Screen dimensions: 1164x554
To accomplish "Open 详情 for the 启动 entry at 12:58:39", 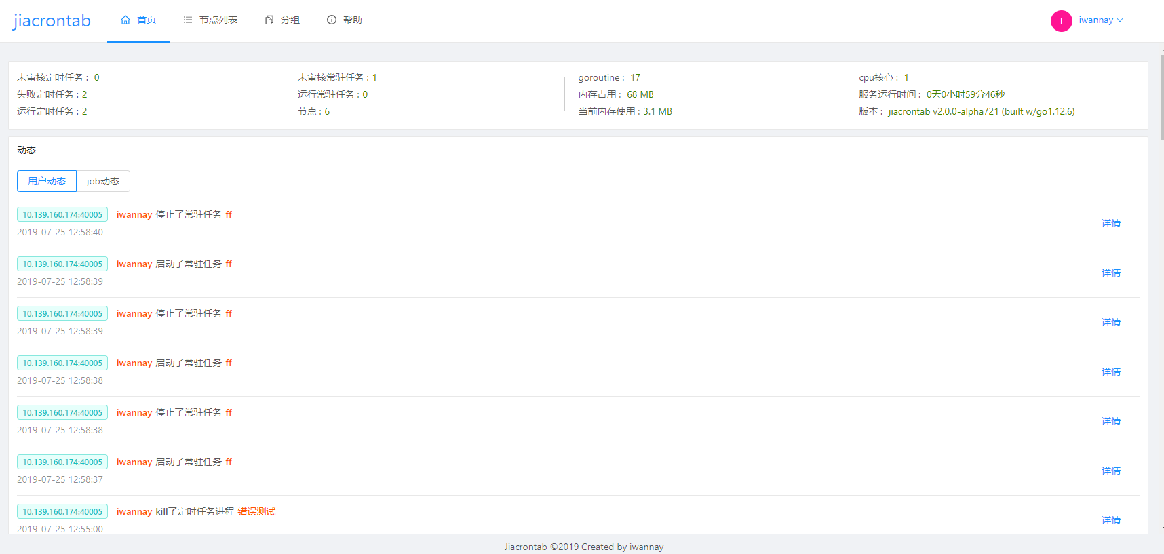I will (x=1111, y=273).
